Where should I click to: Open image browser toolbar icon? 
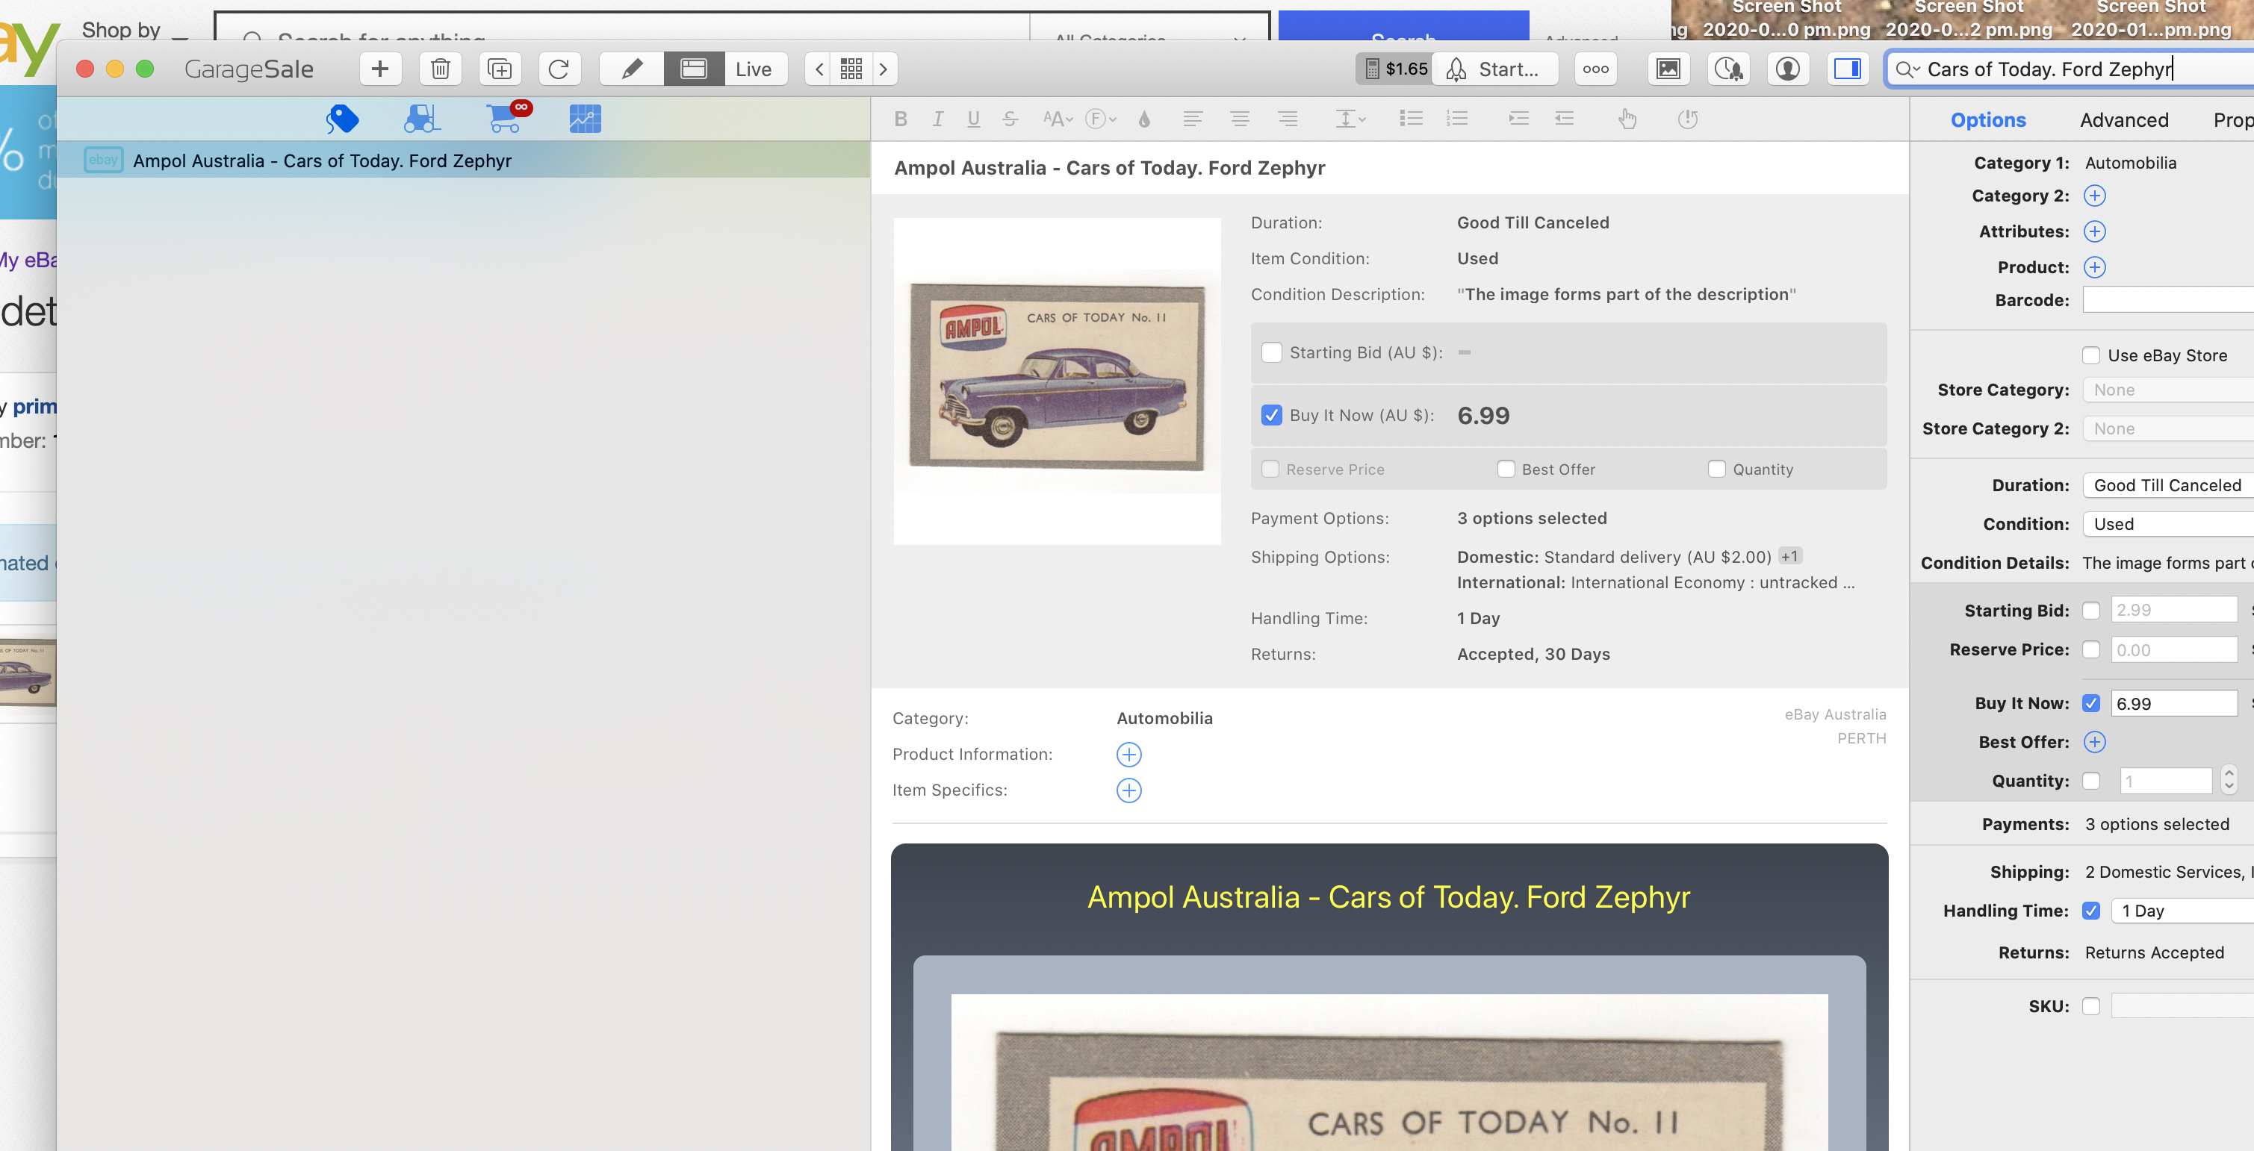click(1668, 69)
